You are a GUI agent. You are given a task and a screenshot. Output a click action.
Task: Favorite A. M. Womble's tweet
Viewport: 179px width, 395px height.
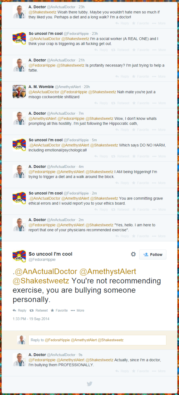(x=140, y=103)
